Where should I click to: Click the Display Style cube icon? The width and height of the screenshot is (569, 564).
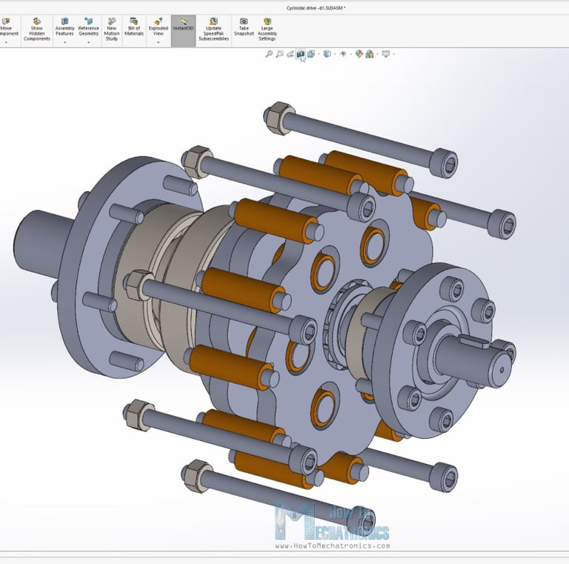pyautogui.click(x=327, y=54)
